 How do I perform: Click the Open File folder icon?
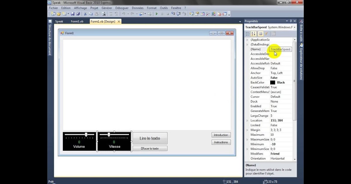pyautogui.click(x=59, y=14)
